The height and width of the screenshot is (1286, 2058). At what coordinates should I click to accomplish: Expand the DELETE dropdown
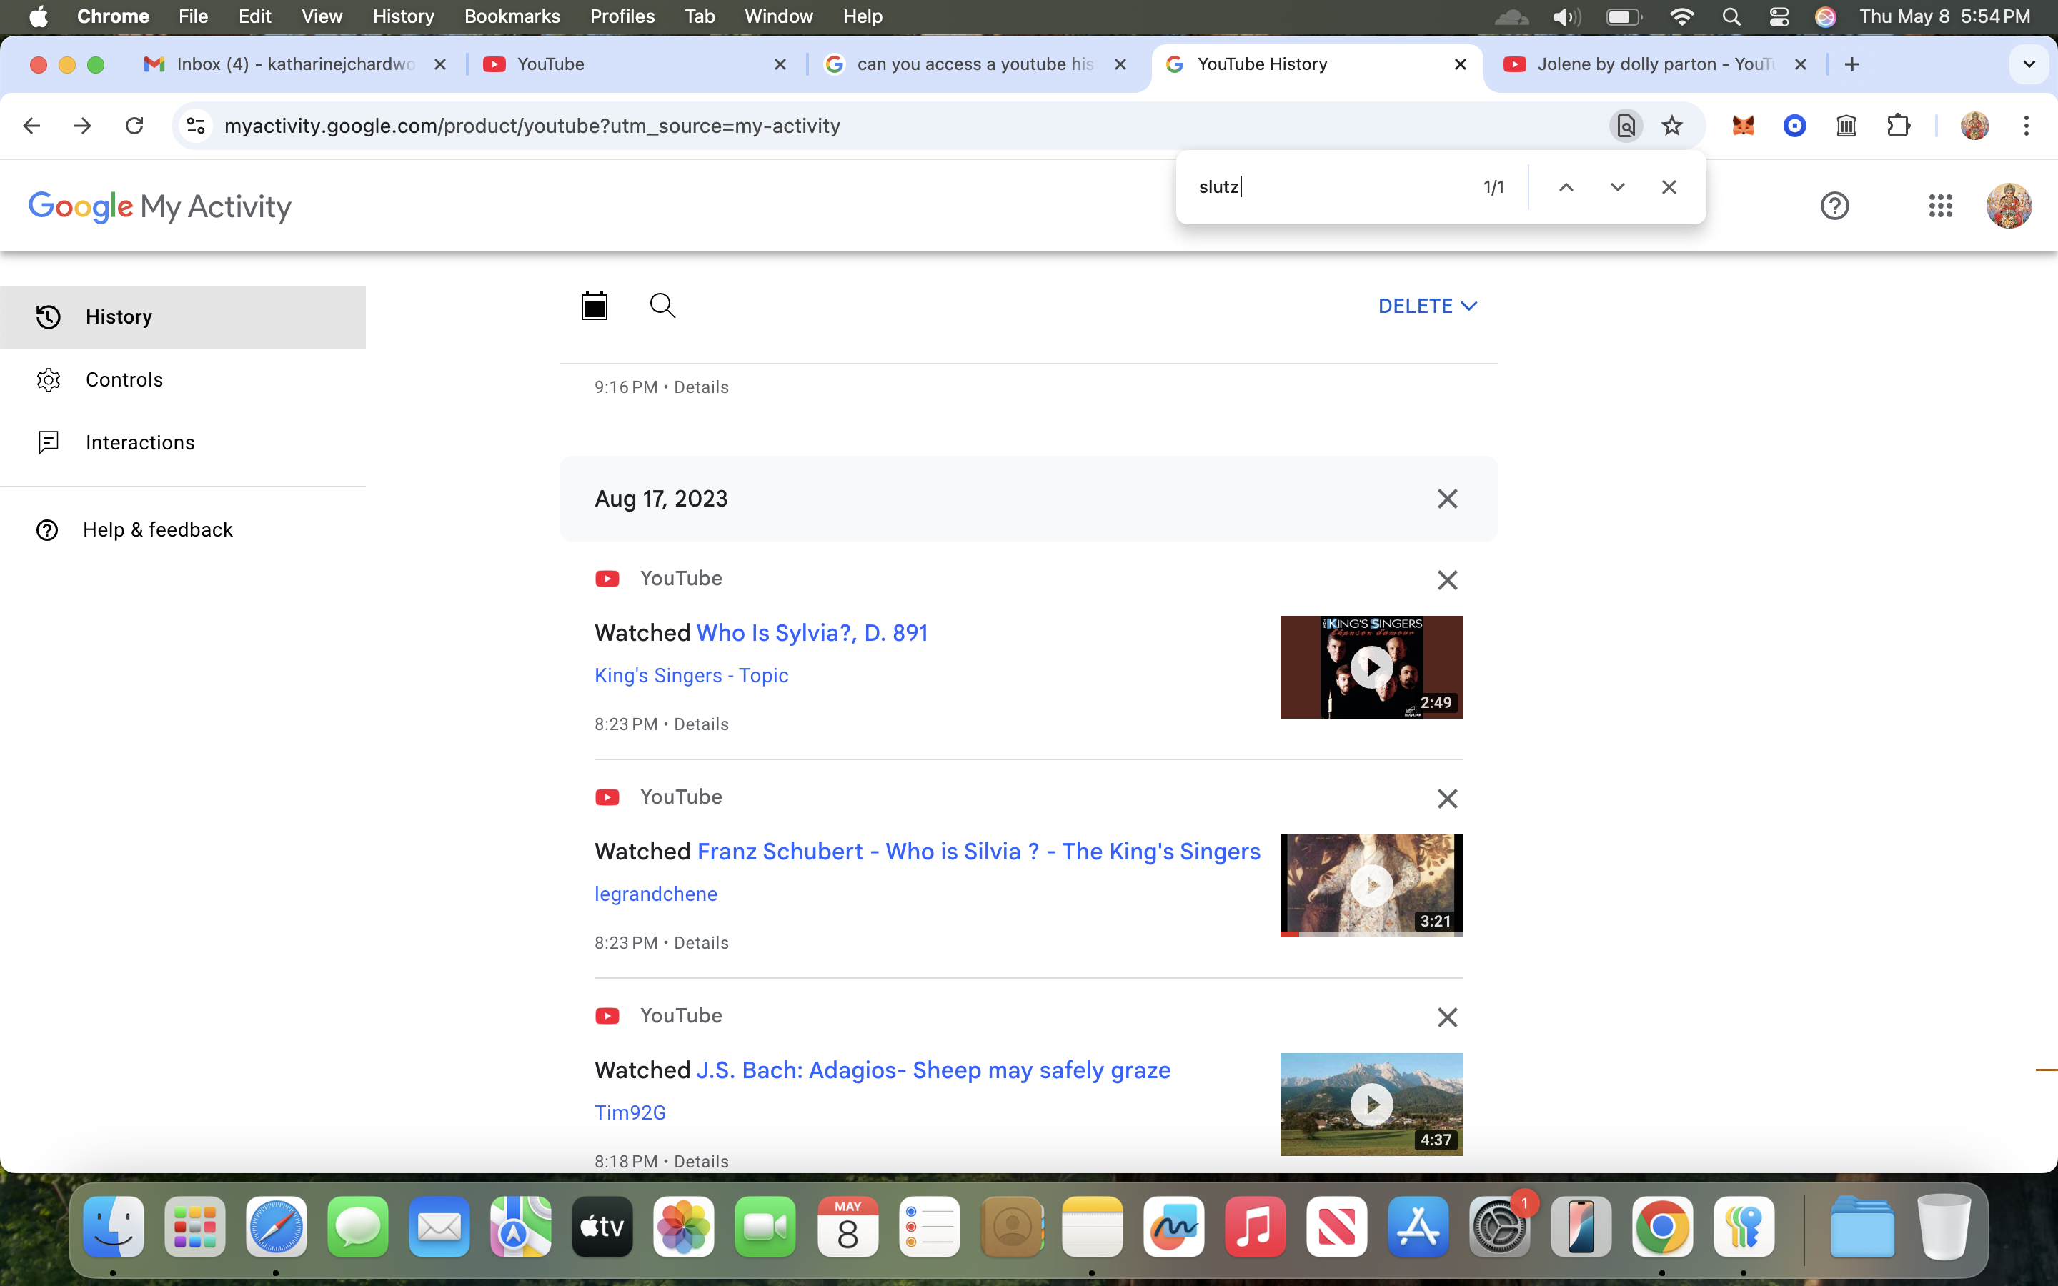(x=1428, y=306)
